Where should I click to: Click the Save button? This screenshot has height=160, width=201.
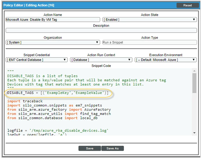pos(90,148)
